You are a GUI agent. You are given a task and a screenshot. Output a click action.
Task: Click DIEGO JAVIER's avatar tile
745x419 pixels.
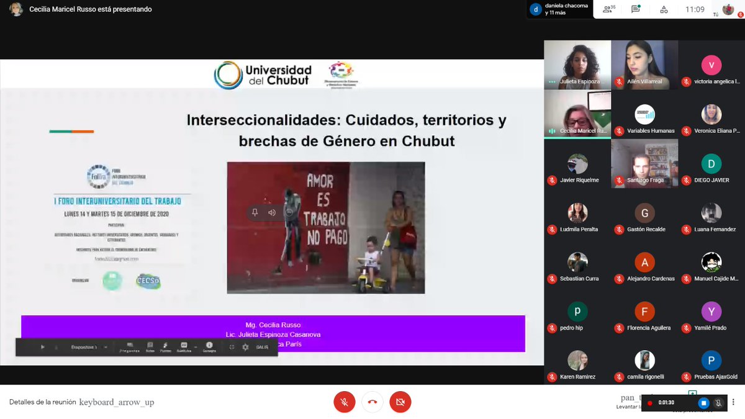711,164
